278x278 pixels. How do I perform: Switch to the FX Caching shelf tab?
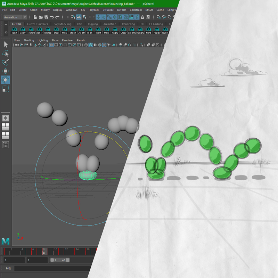pos(156,24)
